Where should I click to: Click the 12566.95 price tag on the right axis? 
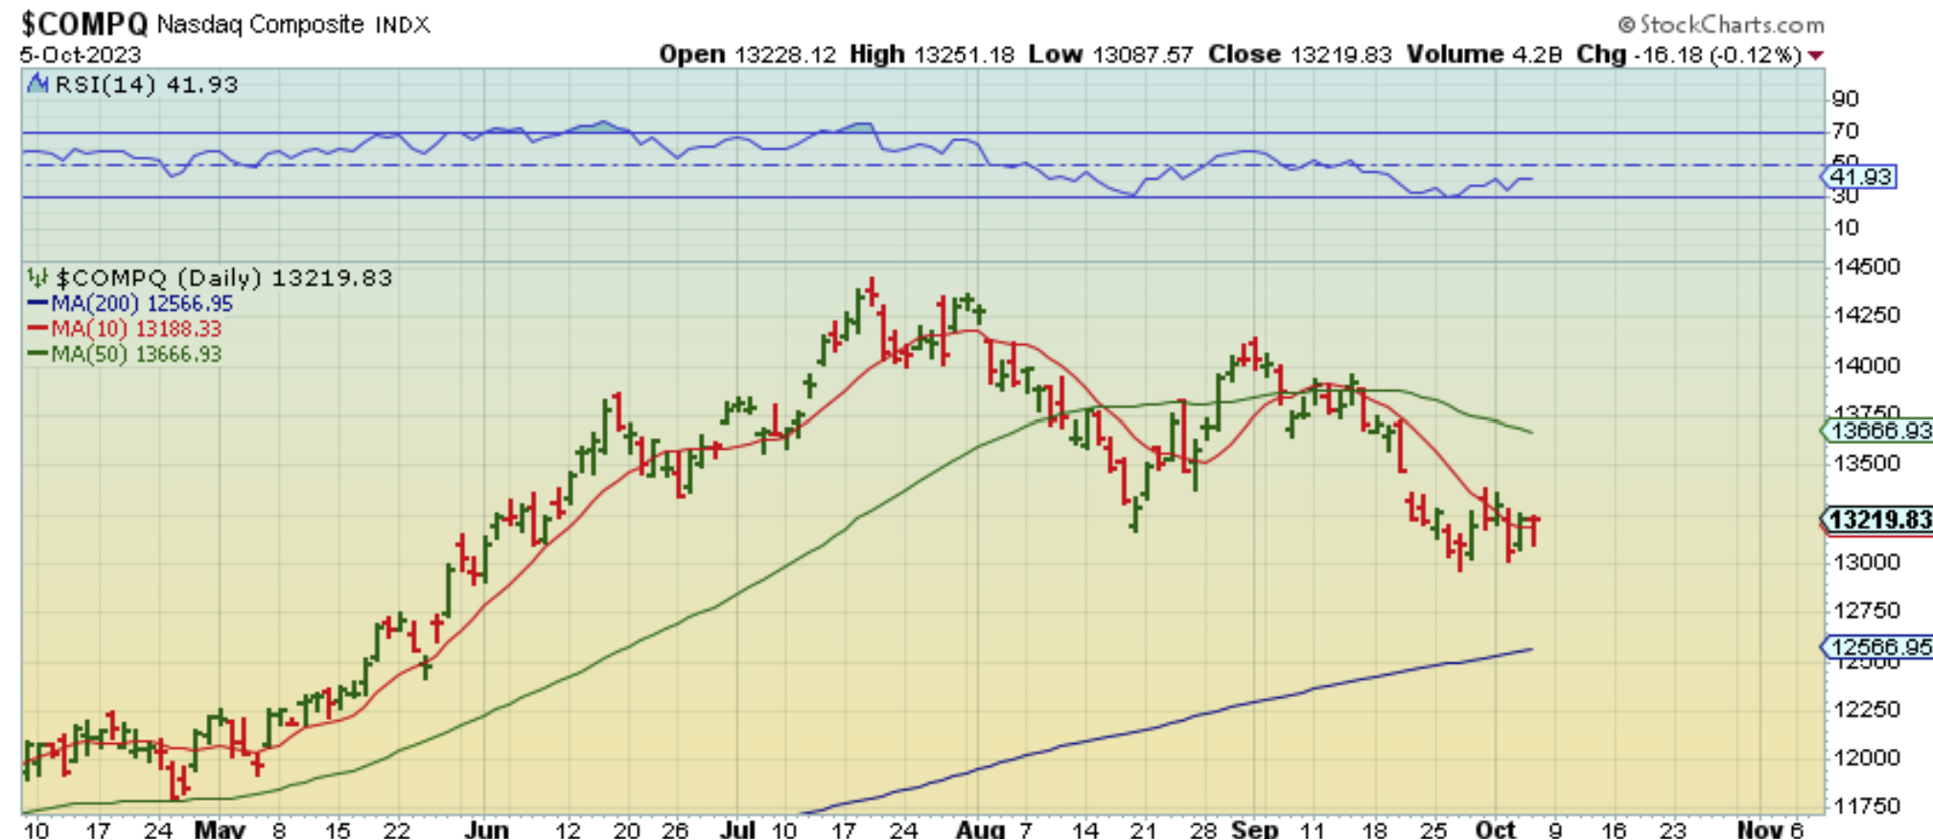(x=1877, y=647)
